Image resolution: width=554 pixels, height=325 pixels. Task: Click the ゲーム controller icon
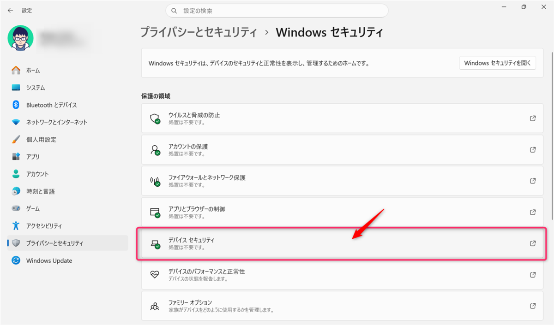click(x=16, y=208)
